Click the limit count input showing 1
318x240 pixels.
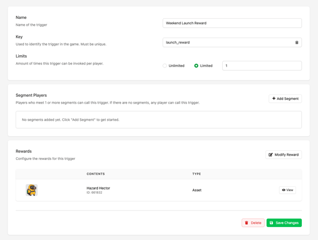tap(262, 66)
